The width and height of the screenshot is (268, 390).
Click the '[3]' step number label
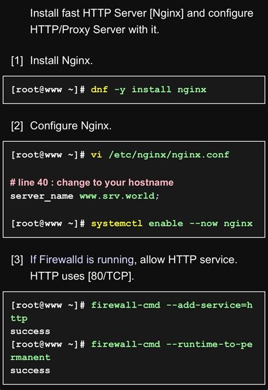pyautogui.click(x=17, y=259)
